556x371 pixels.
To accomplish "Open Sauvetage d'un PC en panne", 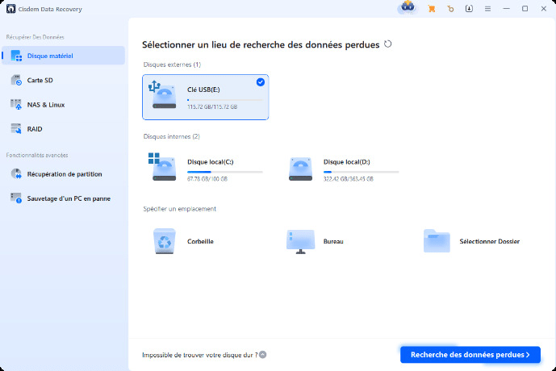I will (x=68, y=198).
